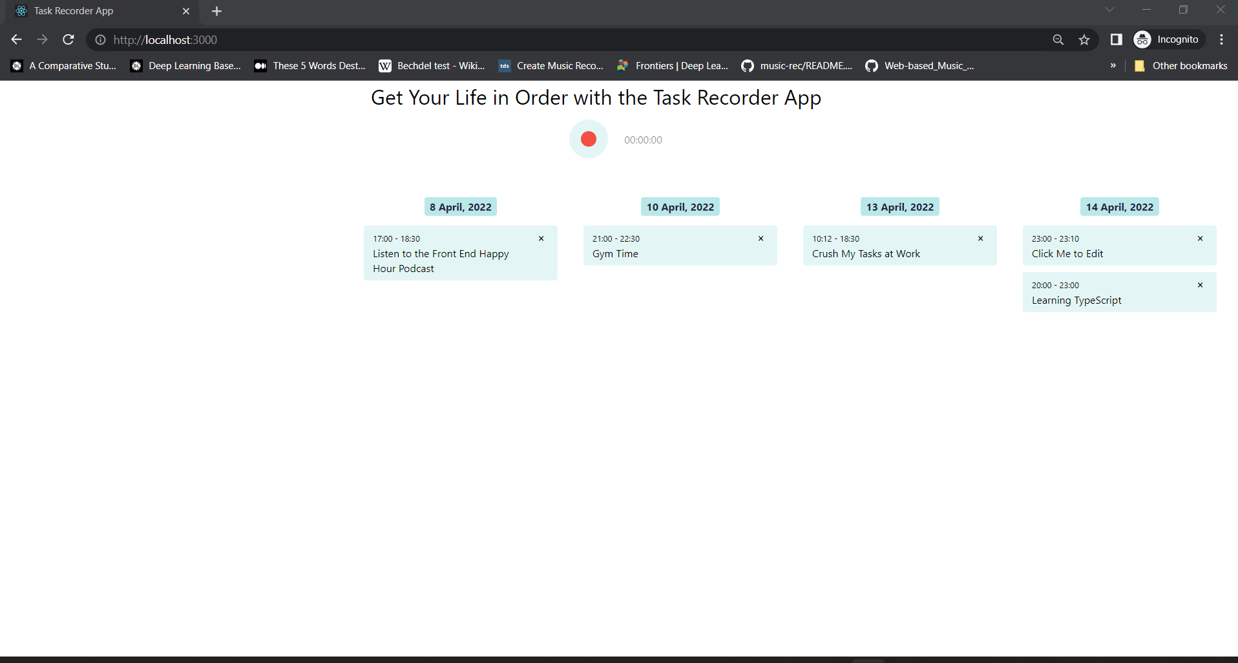Open find-in-page with the magnifier icon
This screenshot has height=663, width=1238.
pos(1058,39)
